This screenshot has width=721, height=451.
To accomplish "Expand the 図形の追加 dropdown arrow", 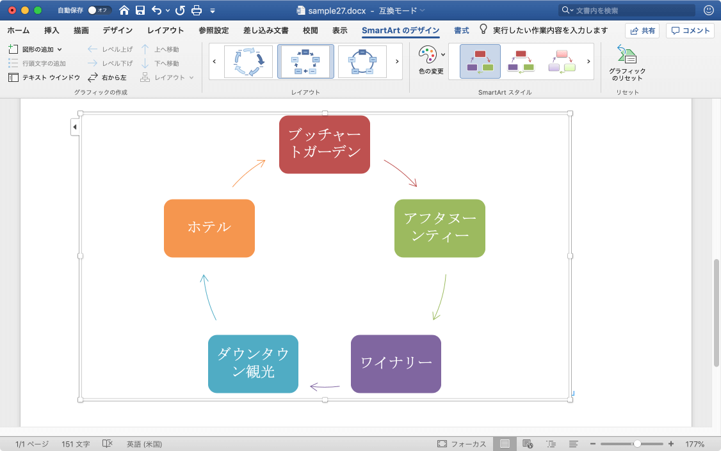I will [60, 49].
